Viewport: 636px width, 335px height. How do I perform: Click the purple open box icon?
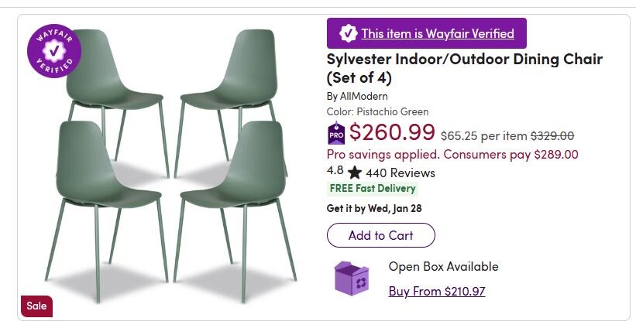(352, 277)
